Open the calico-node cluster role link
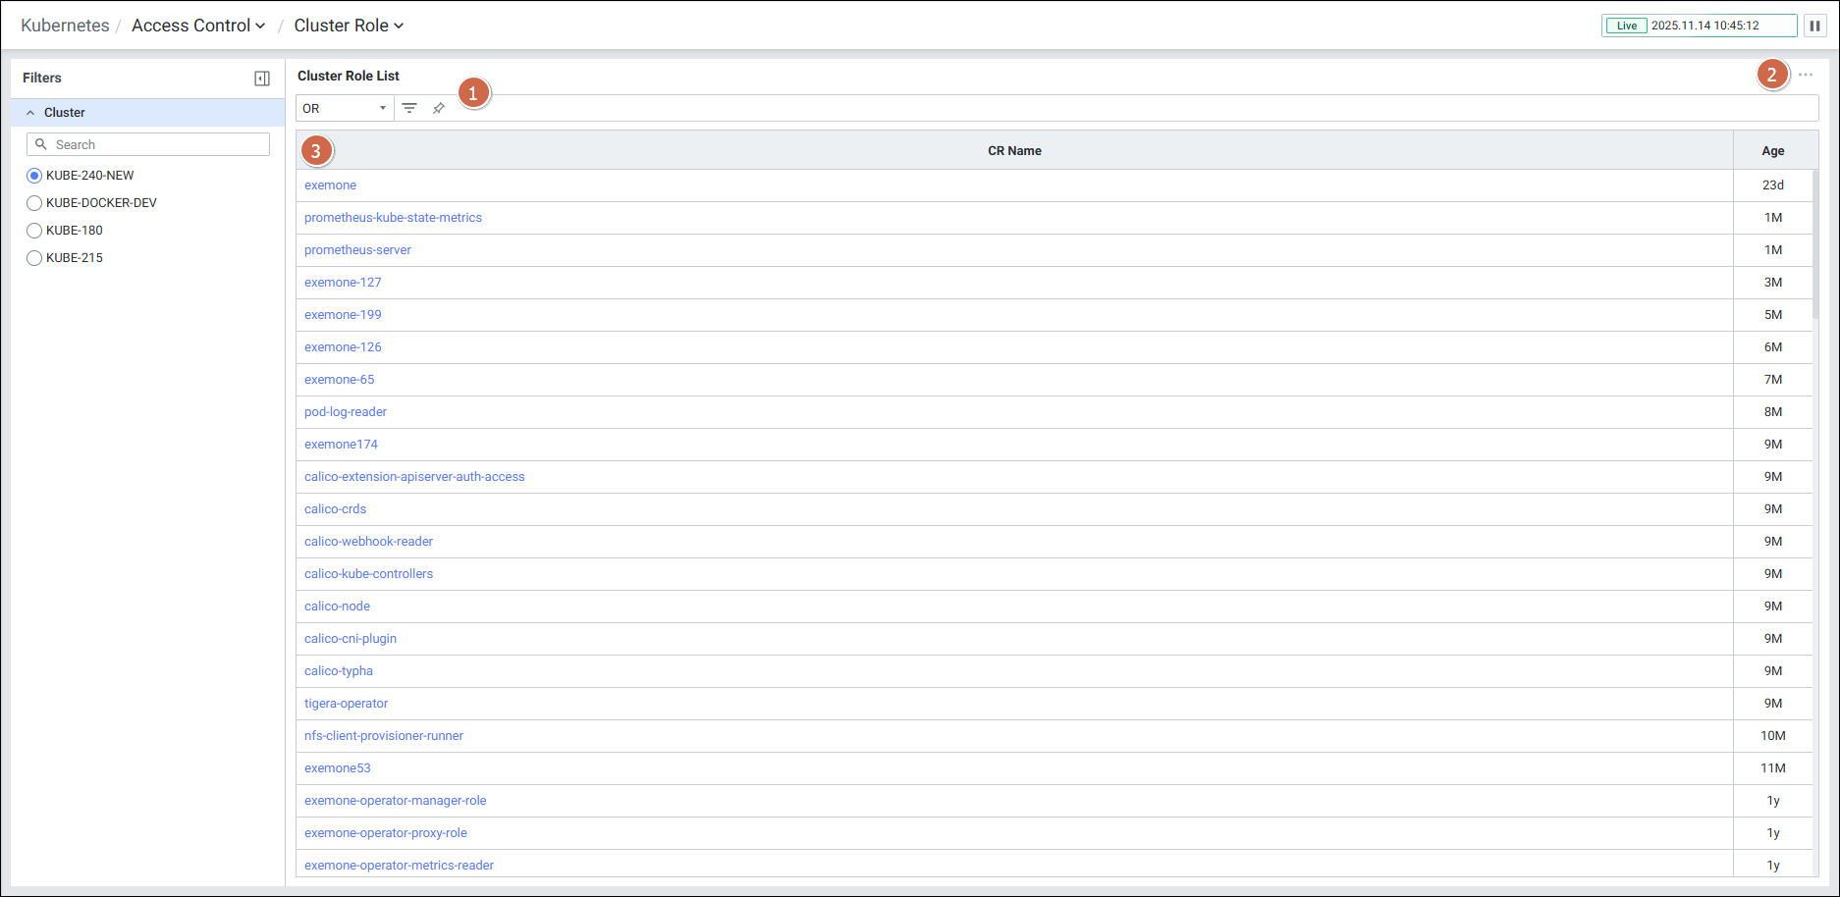The height and width of the screenshot is (897, 1840). [337, 607]
